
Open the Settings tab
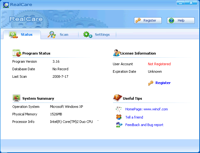[x=97, y=34]
